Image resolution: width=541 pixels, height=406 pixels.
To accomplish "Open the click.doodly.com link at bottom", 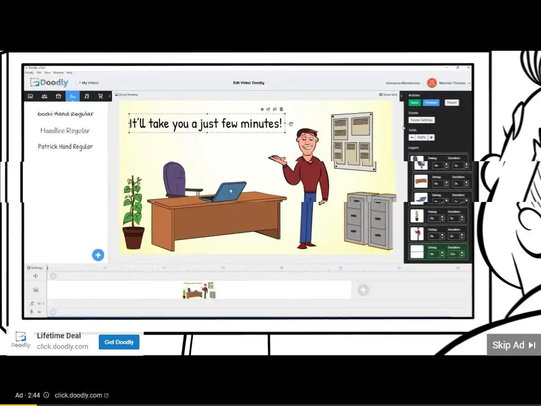I will [x=81, y=395].
